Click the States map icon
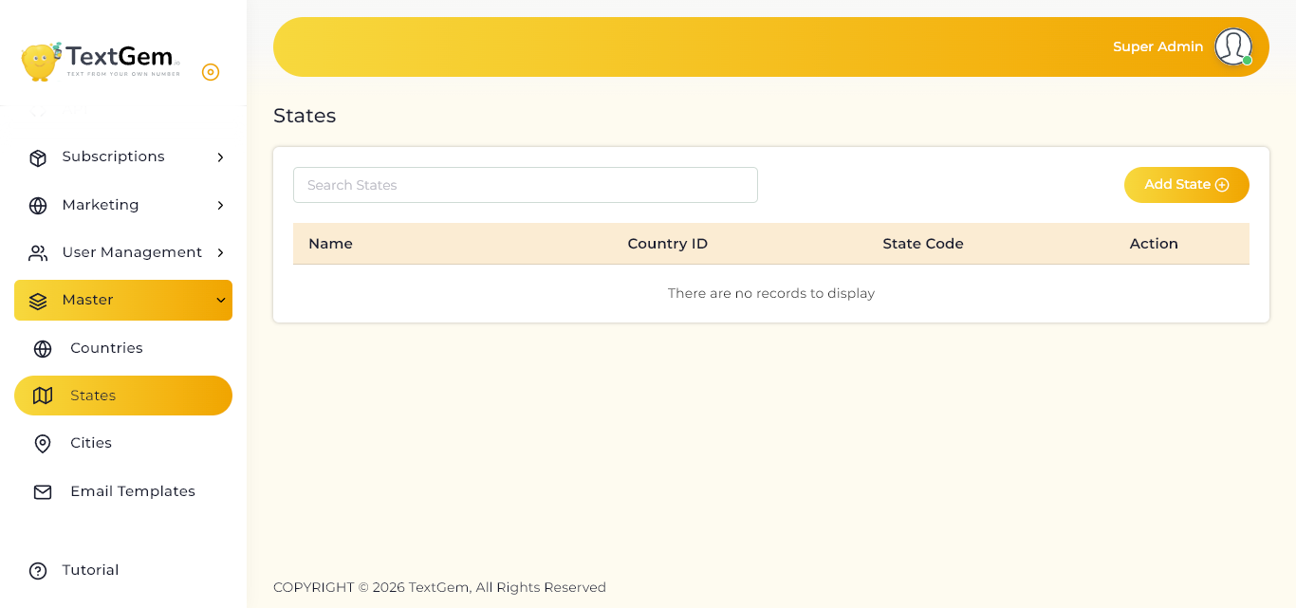Image resolution: width=1296 pixels, height=608 pixels. [x=43, y=396]
